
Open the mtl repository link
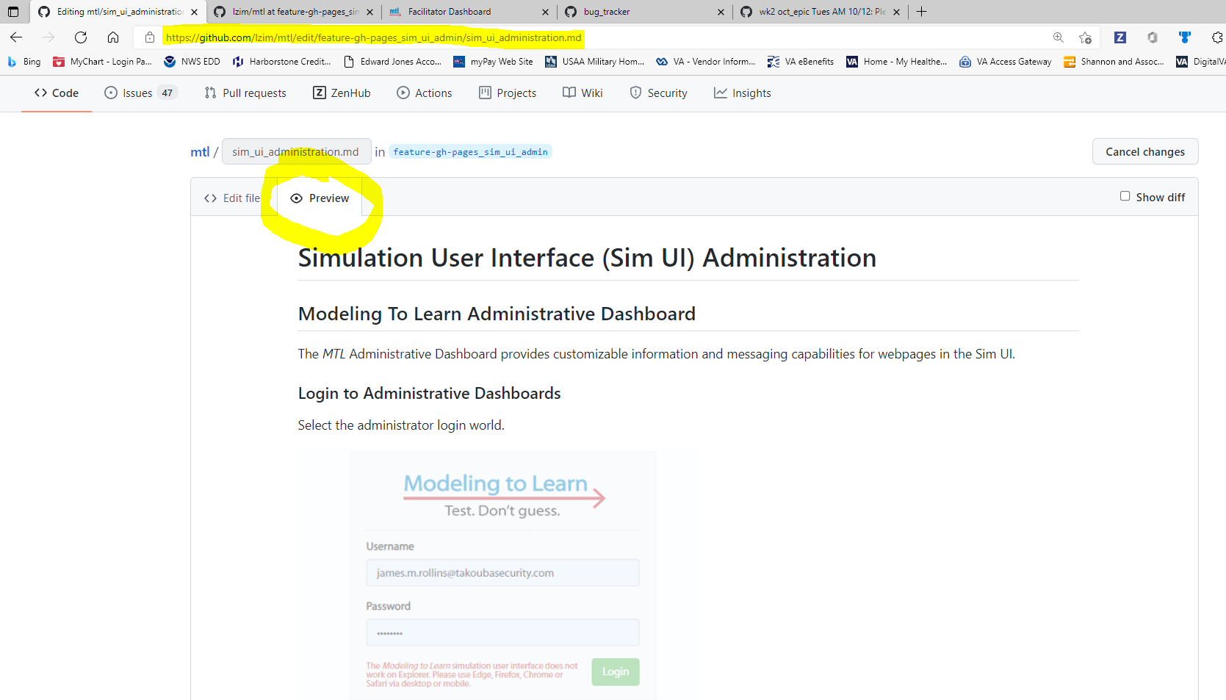pos(199,151)
